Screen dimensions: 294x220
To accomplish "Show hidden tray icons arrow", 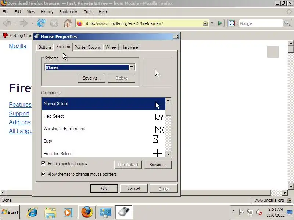I will click(x=233, y=212).
